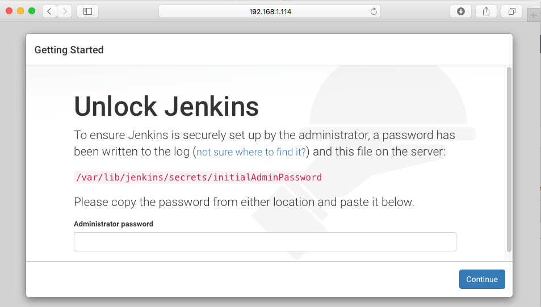541x307 pixels.
Task: Click the Getting Started header title
Action: (x=69, y=50)
